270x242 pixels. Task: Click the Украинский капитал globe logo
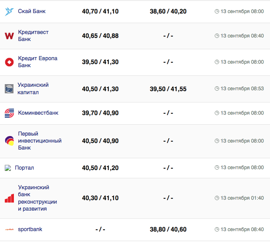9,89
